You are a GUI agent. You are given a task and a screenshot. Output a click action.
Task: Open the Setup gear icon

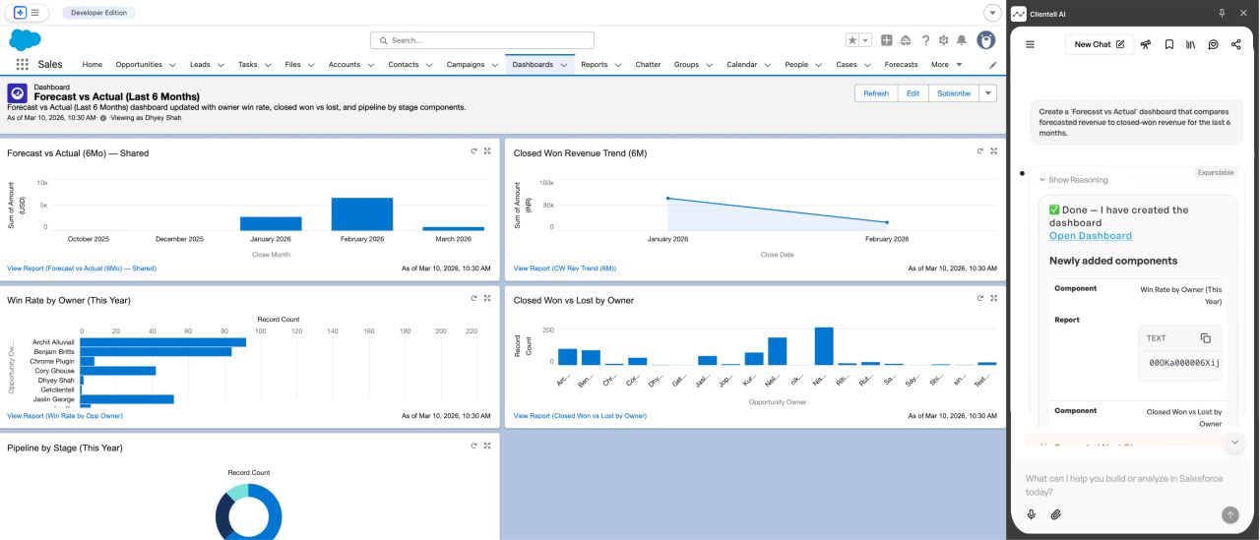(x=944, y=40)
